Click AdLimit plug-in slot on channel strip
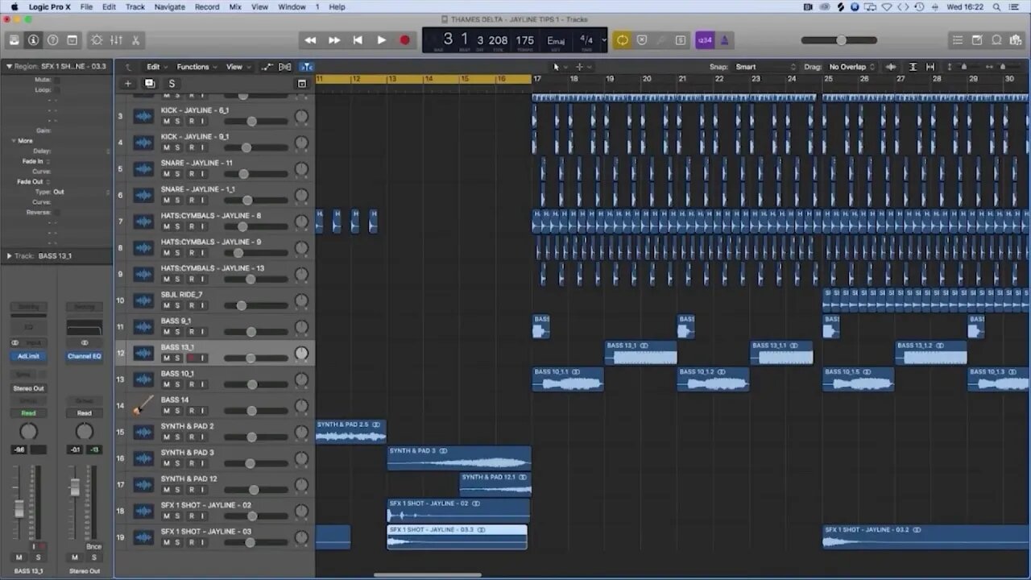1031x580 pixels. pos(28,356)
